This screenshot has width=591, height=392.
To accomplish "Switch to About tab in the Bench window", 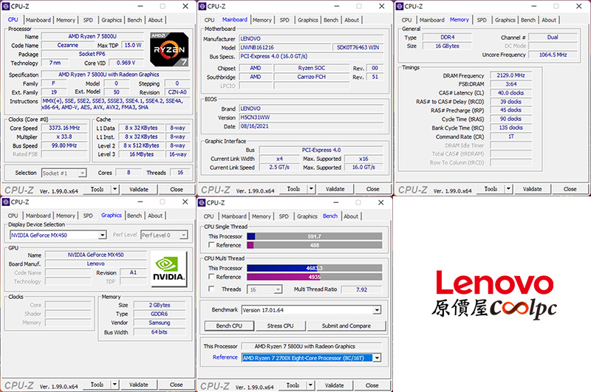I will (351, 216).
